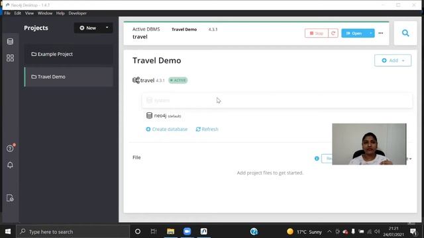Click the travel DBMS cluster icon
Image resolution: width=424 pixels, height=238 pixels.
click(136, 80)
